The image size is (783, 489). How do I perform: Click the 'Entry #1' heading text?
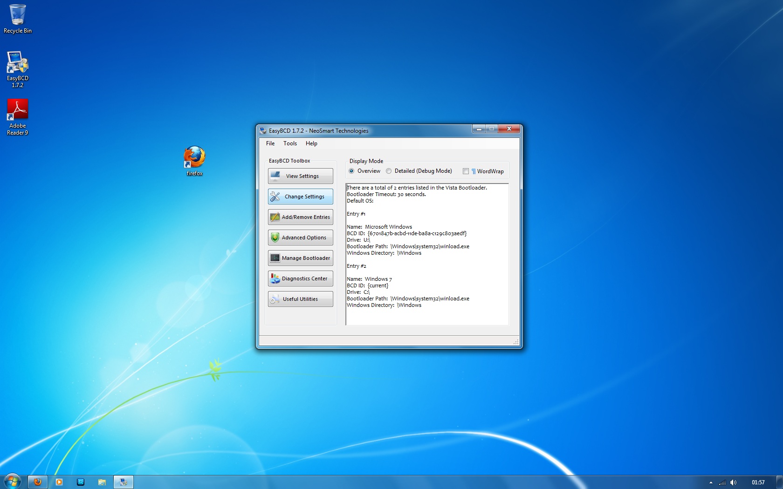pyautogui.click(x=356, y=214)
